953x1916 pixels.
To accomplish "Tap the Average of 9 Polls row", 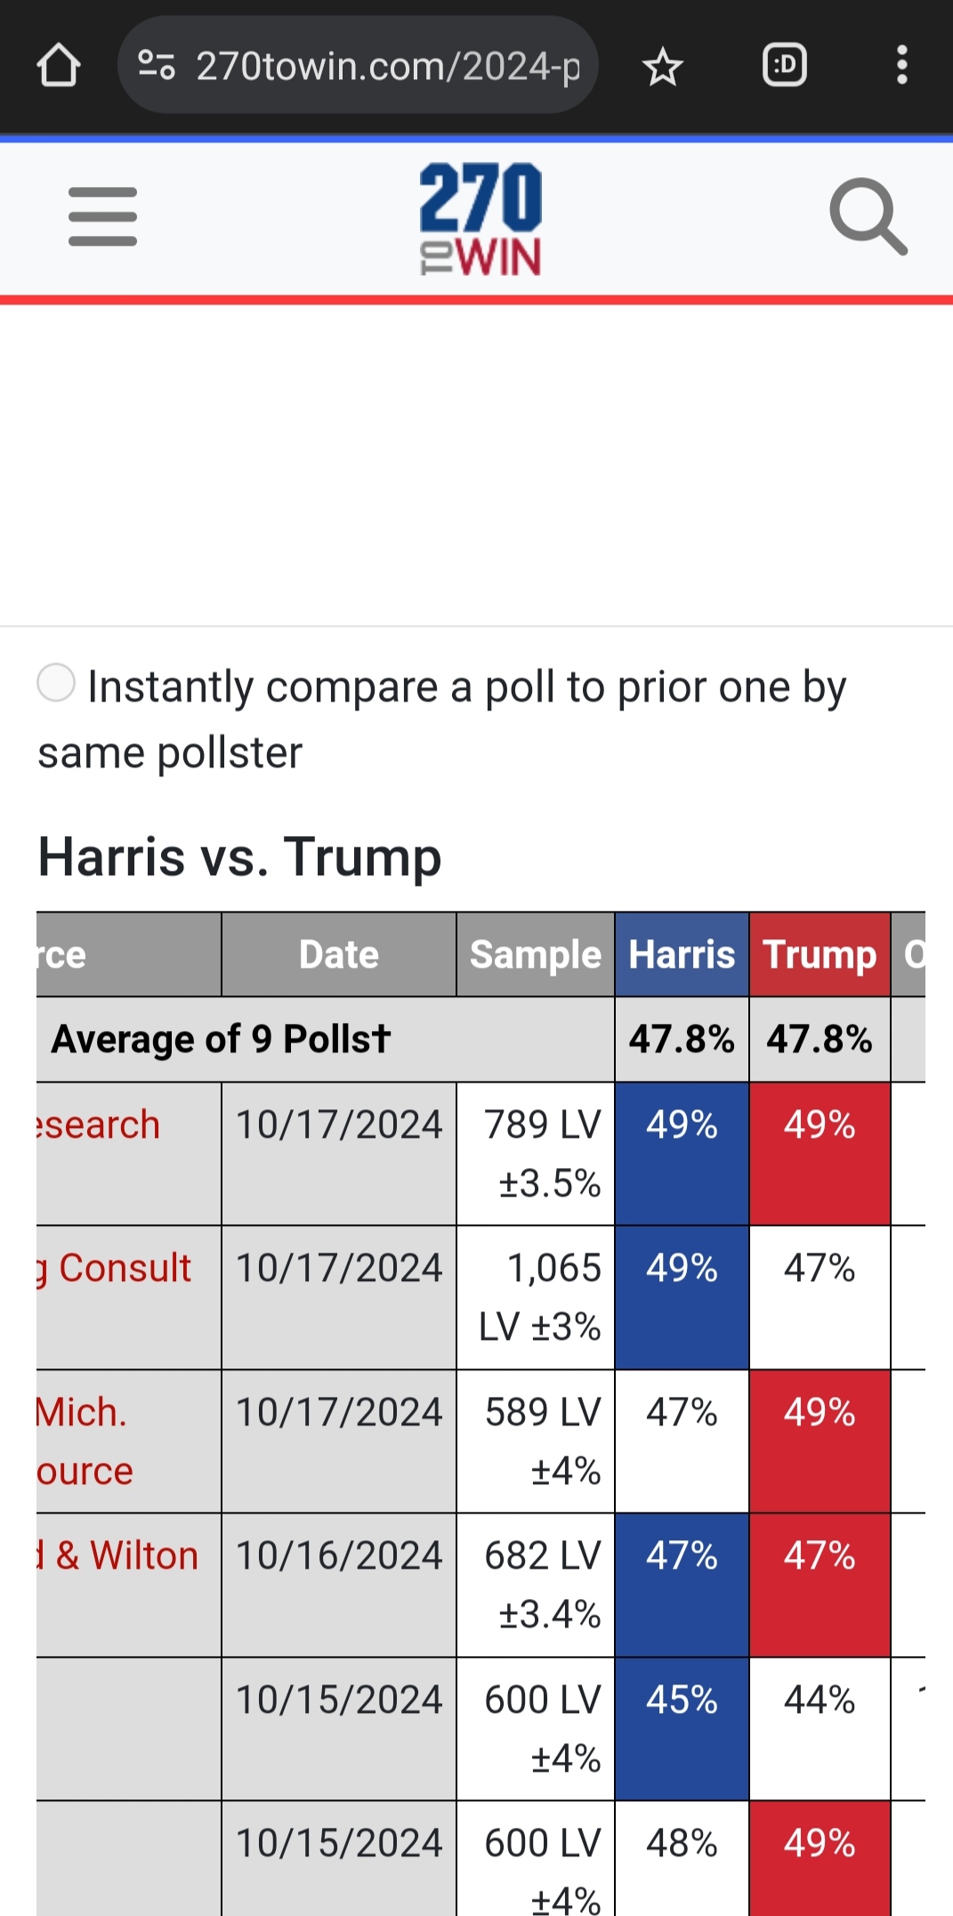I will [x=481, y=1039].
